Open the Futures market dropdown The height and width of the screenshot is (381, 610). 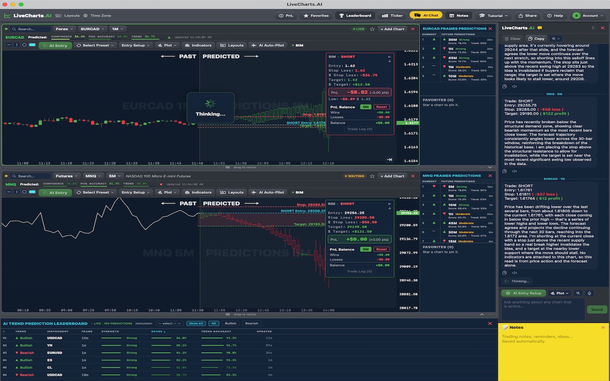tap(66, 176)
